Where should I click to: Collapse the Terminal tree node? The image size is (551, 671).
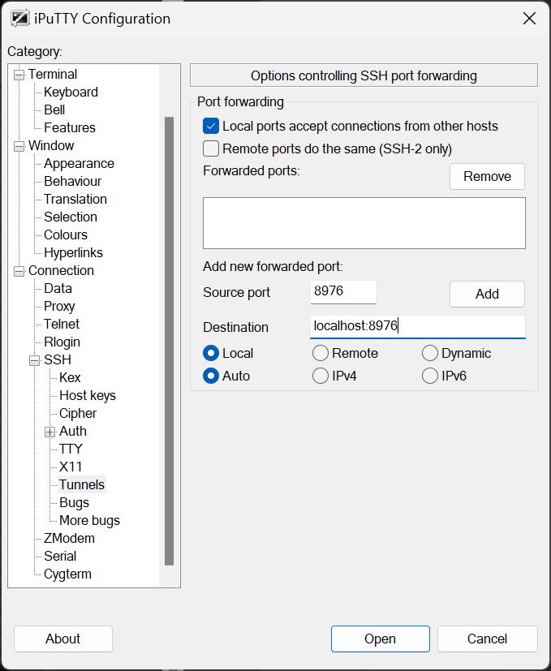click(19, 75)
